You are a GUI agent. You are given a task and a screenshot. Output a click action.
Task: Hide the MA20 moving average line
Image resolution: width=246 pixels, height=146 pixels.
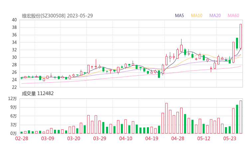pyautogui.click(x=215, y=16)
